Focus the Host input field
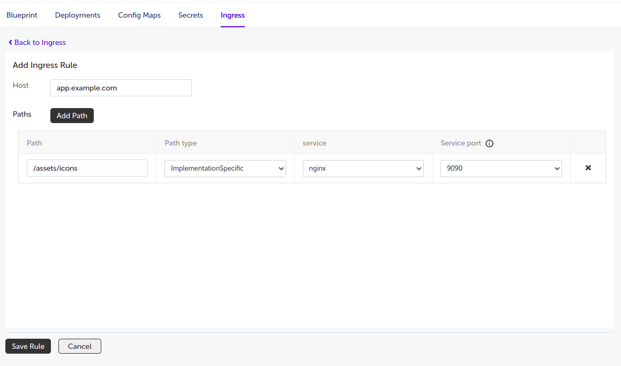Viewport: 621px width, 366px height. [x=121, y=88]
